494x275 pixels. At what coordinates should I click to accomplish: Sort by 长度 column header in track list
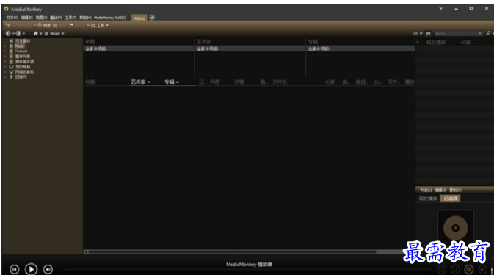pyautogui.click(x=330, y=82)
